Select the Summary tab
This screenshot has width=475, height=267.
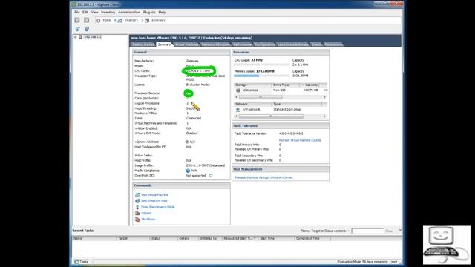pos(164,44)
